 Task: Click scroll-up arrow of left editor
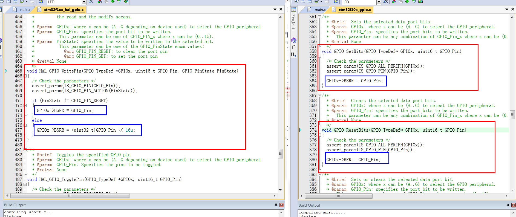pyautogui.click(x=280, y=17)
